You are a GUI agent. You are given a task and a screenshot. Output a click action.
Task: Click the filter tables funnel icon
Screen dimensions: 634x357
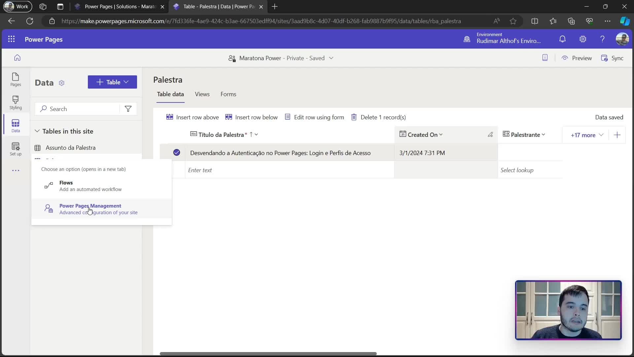pos(128,109)
